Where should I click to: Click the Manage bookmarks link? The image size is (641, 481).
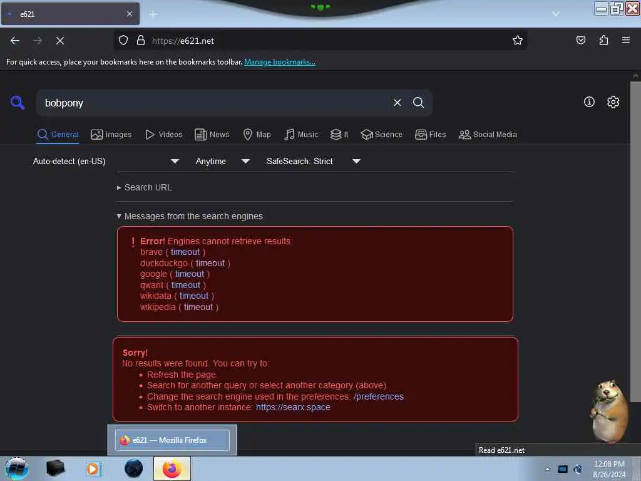[280, 62]
